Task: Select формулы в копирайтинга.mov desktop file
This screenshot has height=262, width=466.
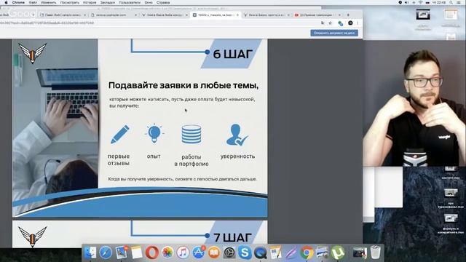Action: coord(451,224)
